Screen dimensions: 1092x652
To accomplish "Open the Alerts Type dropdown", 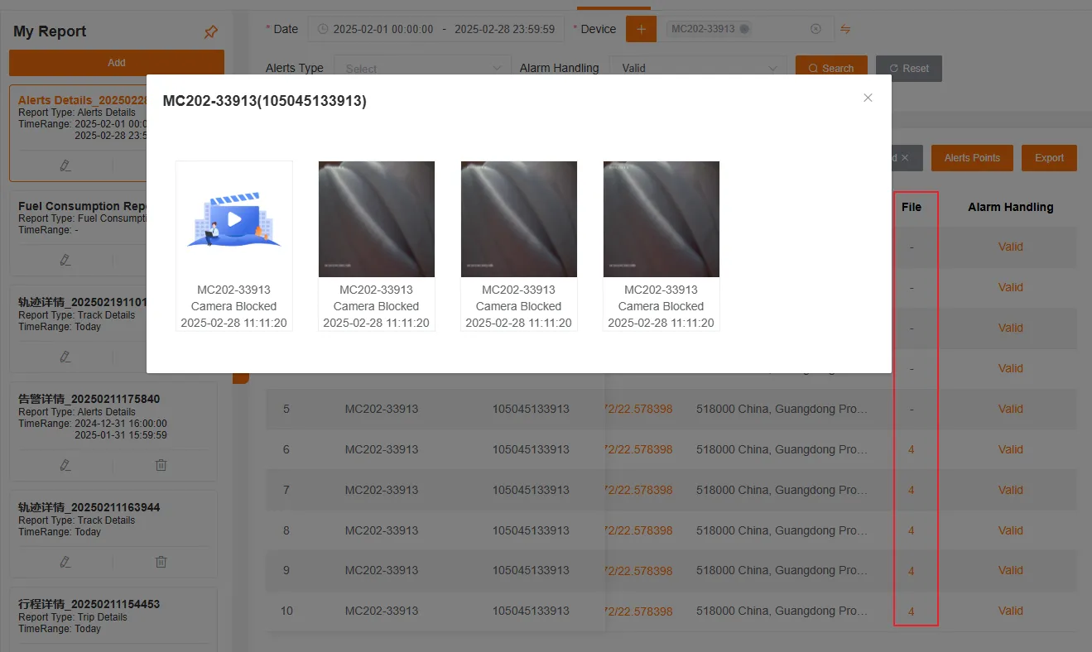I will [422, 67].
